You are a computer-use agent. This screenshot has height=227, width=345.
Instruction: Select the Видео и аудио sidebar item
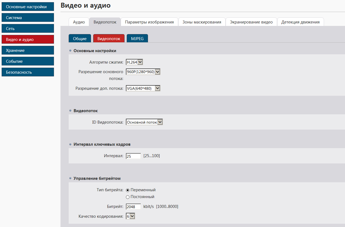point(28,40)
